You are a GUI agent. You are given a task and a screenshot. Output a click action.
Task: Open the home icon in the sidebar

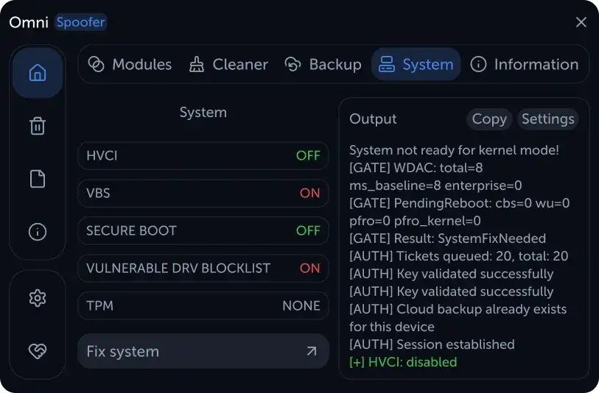[x=38, y=73]
